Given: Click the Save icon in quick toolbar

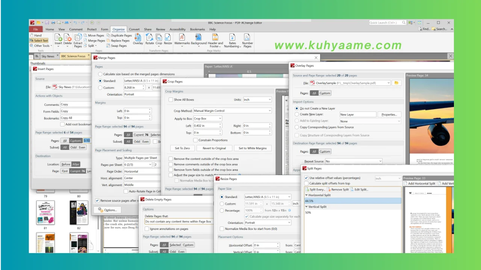Looking at the screenshot, I should coord(47,23).
